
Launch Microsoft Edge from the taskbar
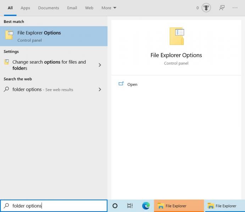coord(146,206)
